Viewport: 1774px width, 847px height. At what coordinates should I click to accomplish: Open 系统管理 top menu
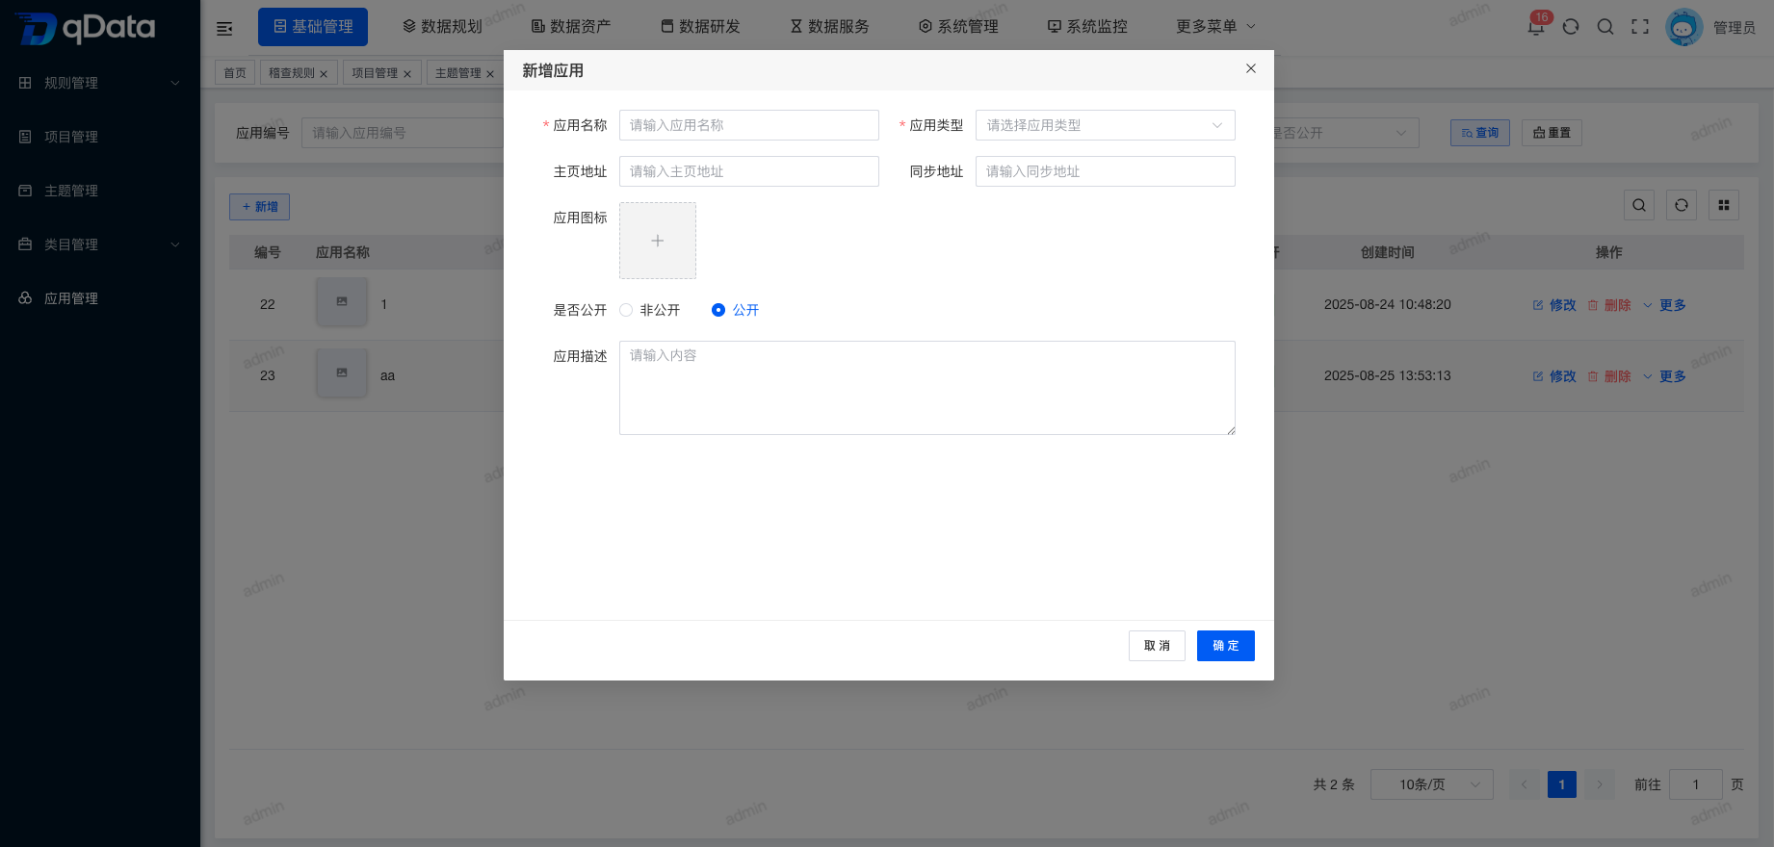point(958,27)
